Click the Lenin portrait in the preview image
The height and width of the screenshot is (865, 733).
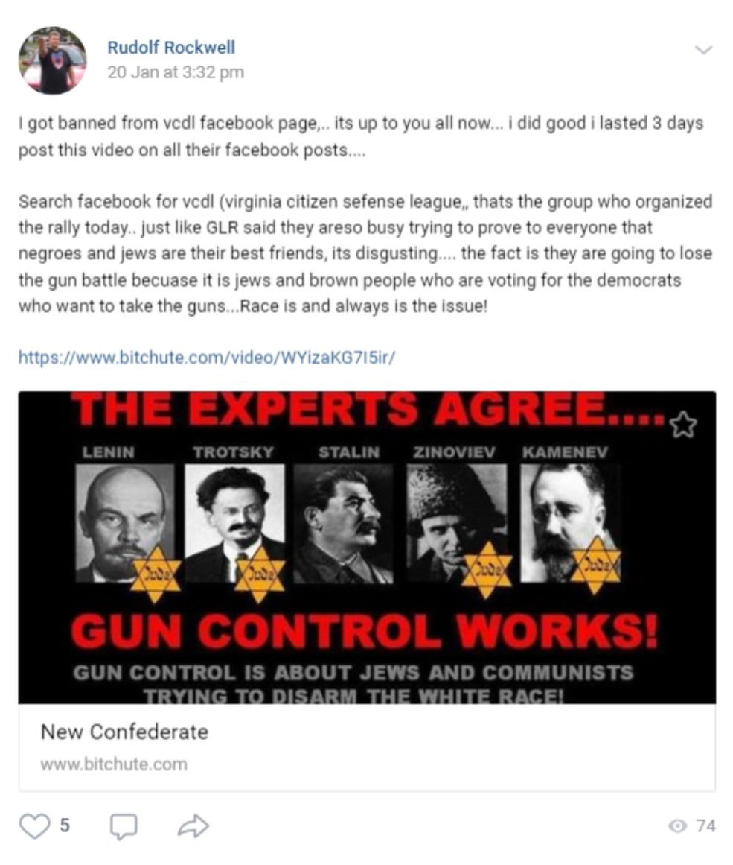125,522
